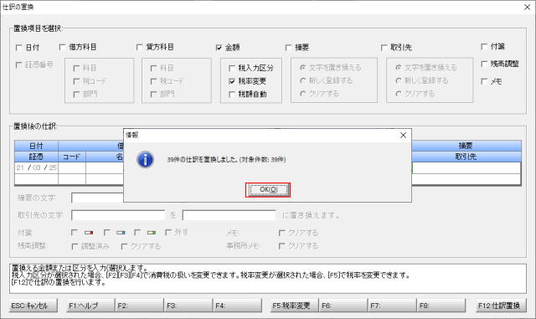This screenshot has width=536, height=319.
Task: Click the empty F7: function button
Action: (x=393, y=306)
